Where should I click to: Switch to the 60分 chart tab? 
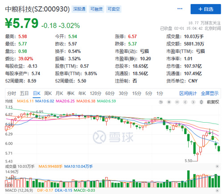pos(110,93)
